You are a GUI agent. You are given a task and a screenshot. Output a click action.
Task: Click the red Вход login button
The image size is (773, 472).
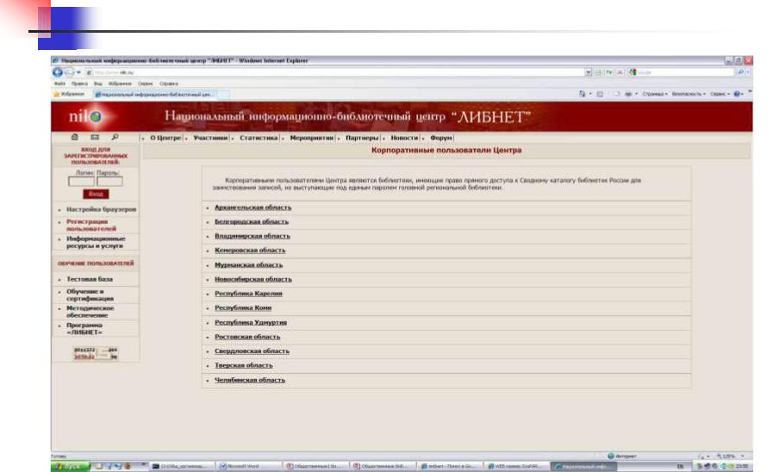click(96, 194)
